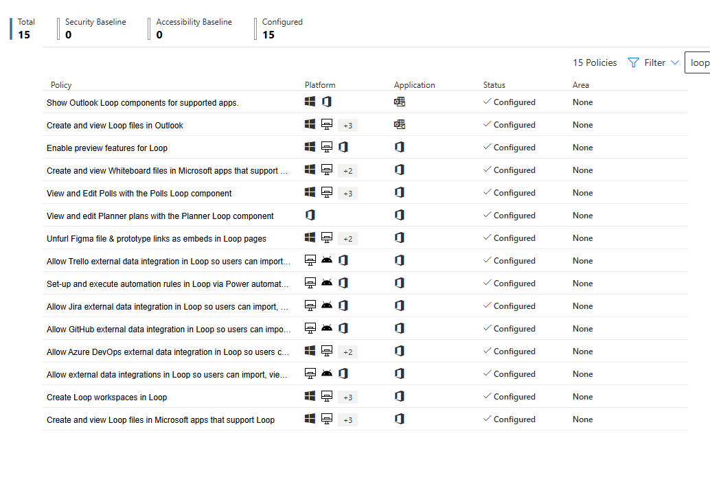Click Android icon in Allow external data integrations row
The height and width of the screenshot is (484, 710).
(x=326, y=373)
